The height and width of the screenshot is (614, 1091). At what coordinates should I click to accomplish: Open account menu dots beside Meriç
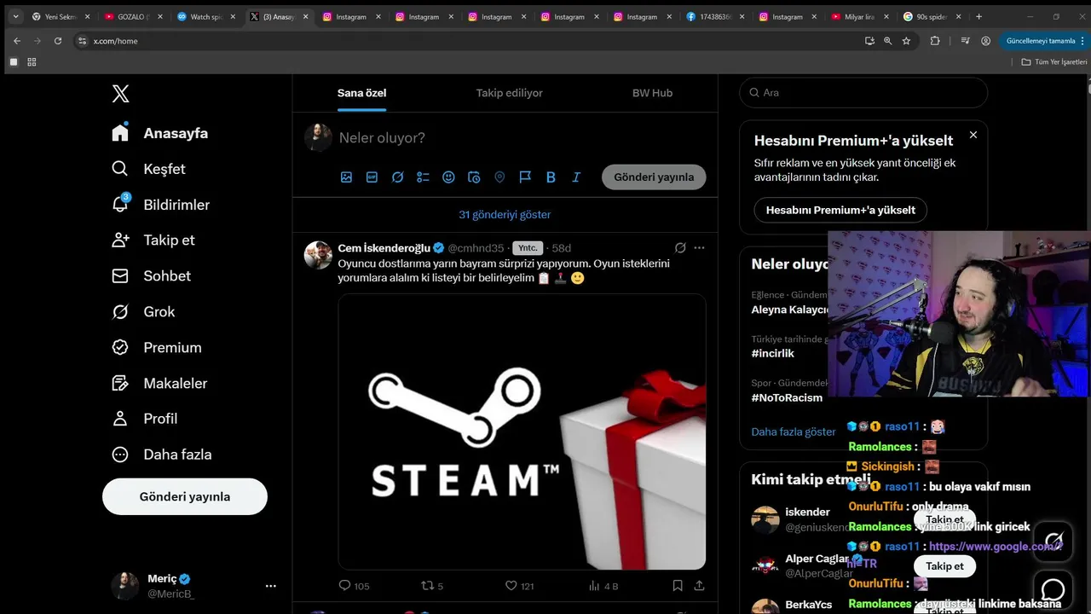tap(270, 586)
